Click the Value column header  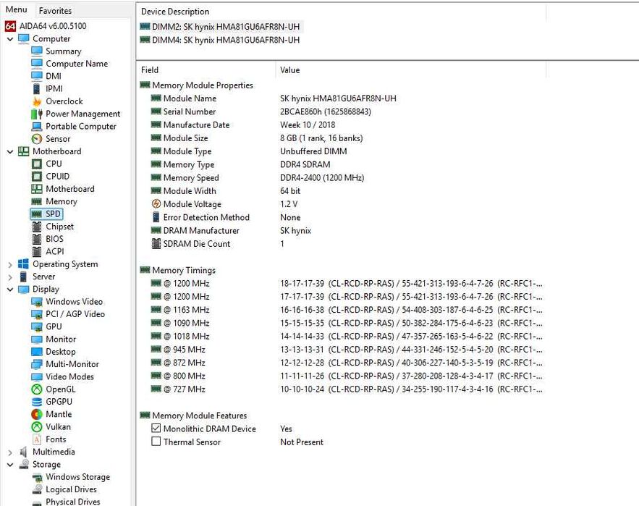(410, 70)
